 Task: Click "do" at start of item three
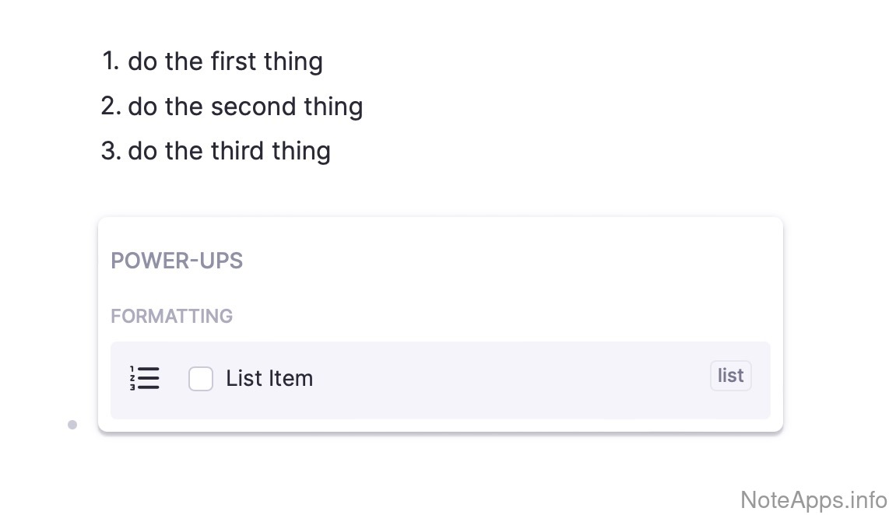pyautogui.click(x=142, y=151)
